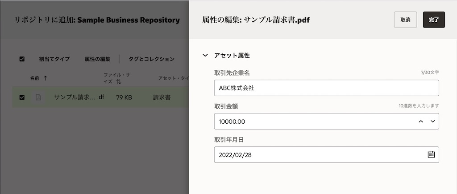
Task: Click the PDF file icon in row
Action: (x=38, y=97)
